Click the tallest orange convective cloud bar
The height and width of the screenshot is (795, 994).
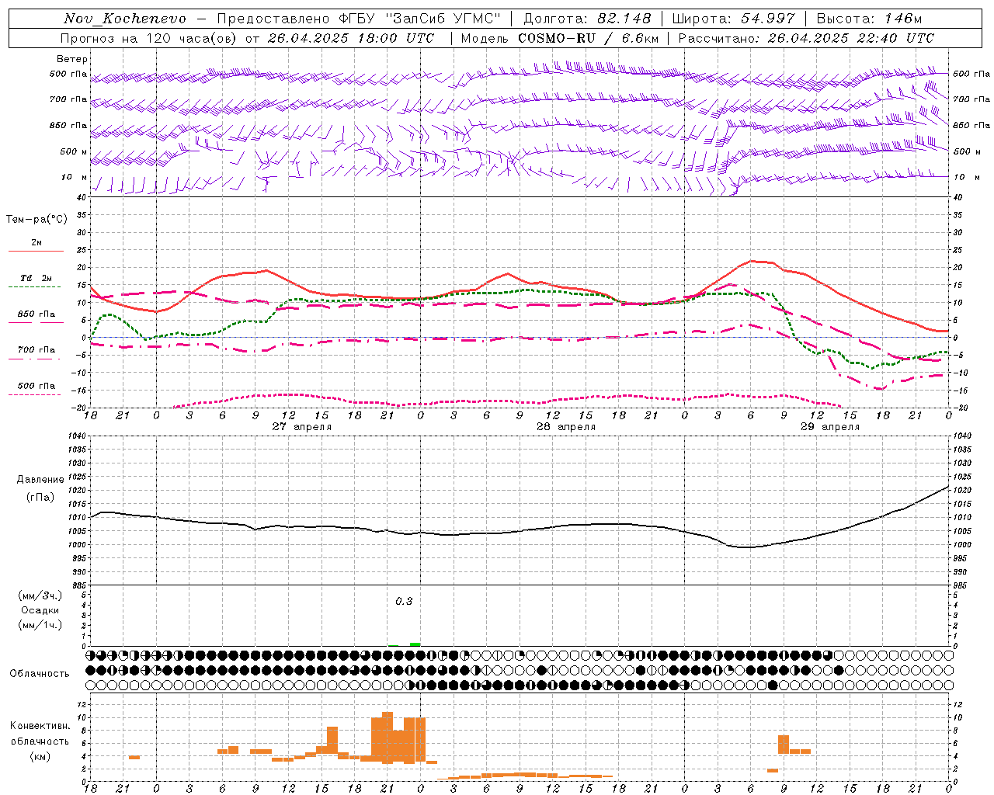tap(388, 738)
